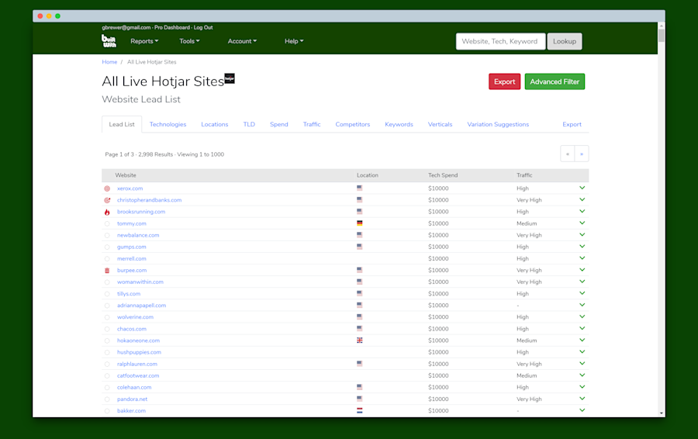Image resolution: width=698 pixels, height=439 pixels.
Task: Toggle the status circle beside ralphlauren.com
Action: click(107, 365)
